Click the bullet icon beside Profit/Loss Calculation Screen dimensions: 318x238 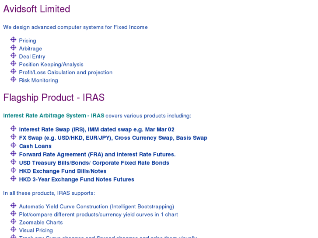coord(13,71)
